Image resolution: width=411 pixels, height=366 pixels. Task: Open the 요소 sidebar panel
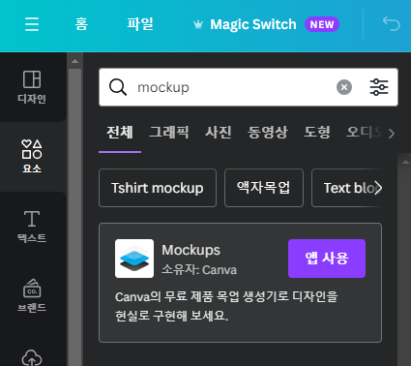(x=32, y=157)
